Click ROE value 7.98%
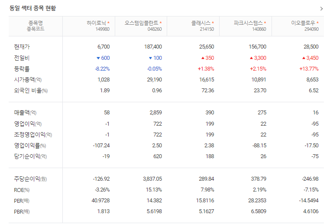The height and width of the screenshot is (224, 330). (207, 190)
